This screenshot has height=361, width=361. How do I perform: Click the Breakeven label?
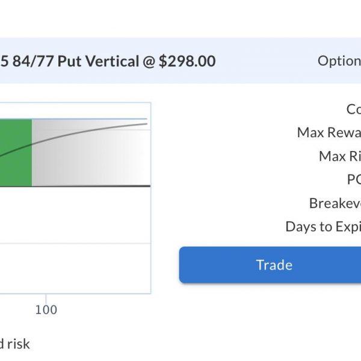(x=335, y=203)
